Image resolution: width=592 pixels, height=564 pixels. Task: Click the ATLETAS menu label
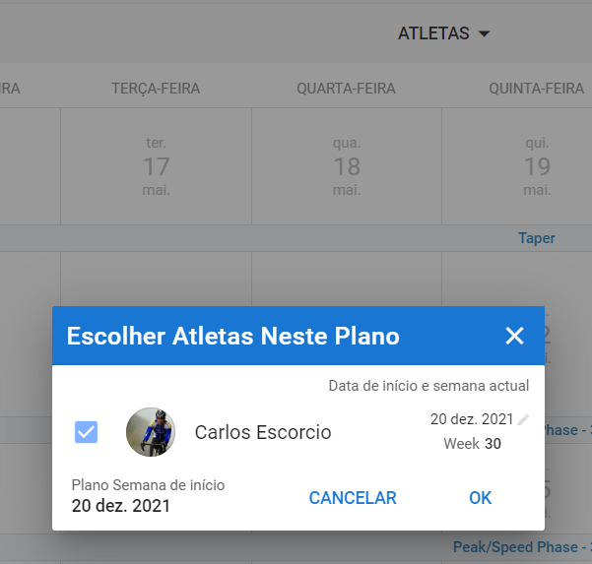tap(433, 33)
